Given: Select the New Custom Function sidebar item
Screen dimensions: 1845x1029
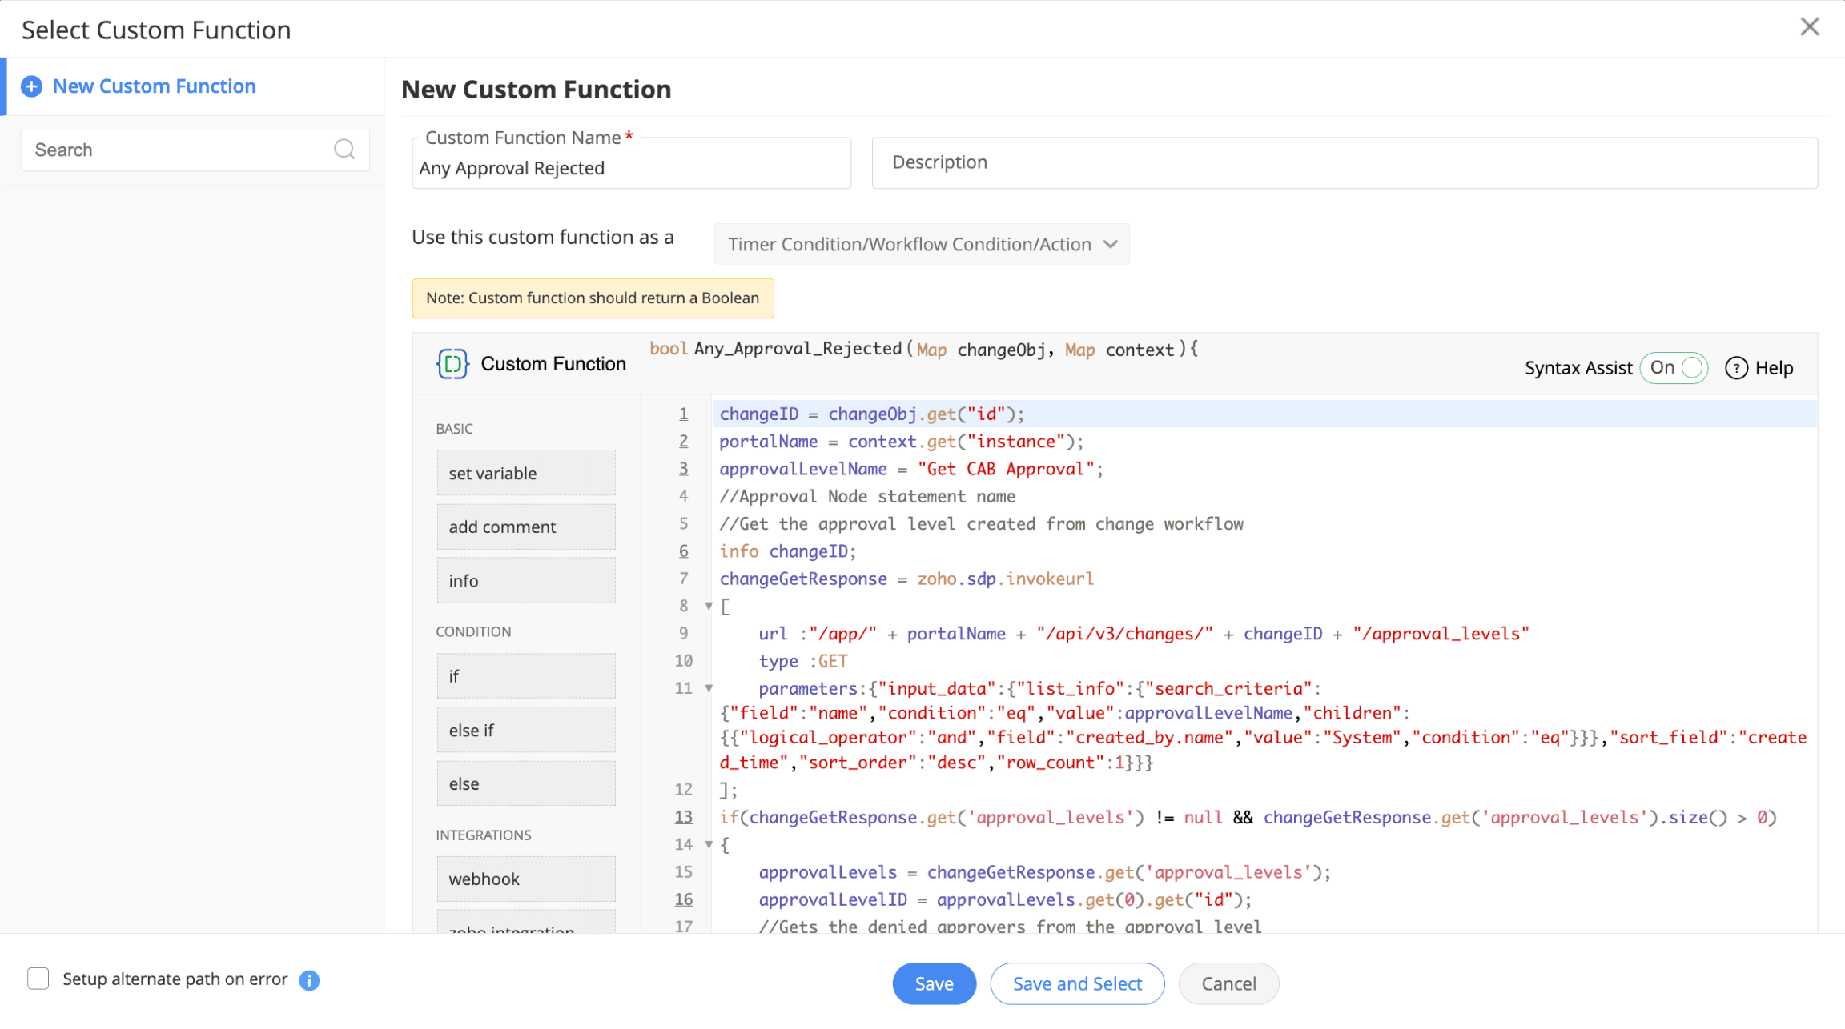Looking at the screenshot, I should pos(154,86).
